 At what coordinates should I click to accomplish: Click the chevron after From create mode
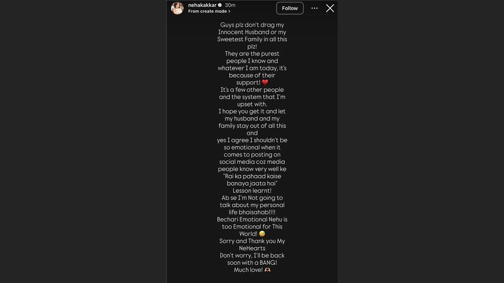229,11
